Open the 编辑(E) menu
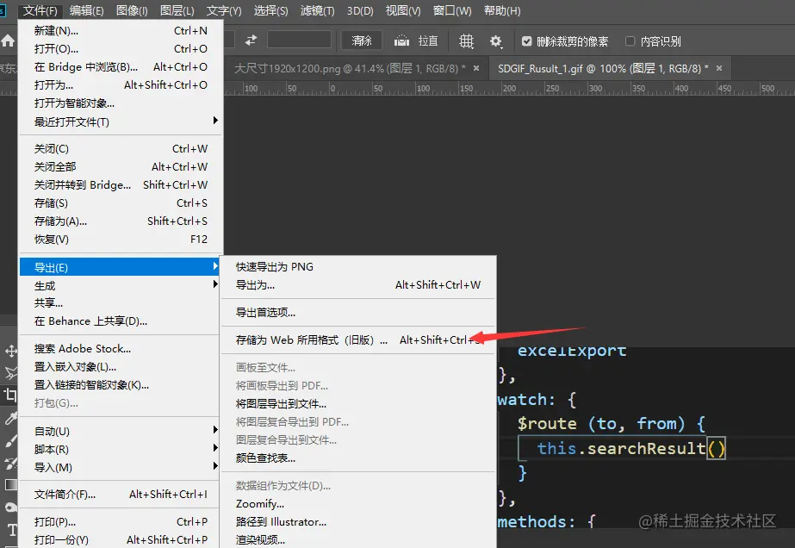Viewport: 795px width, 548px height. (x=86, y=10)
